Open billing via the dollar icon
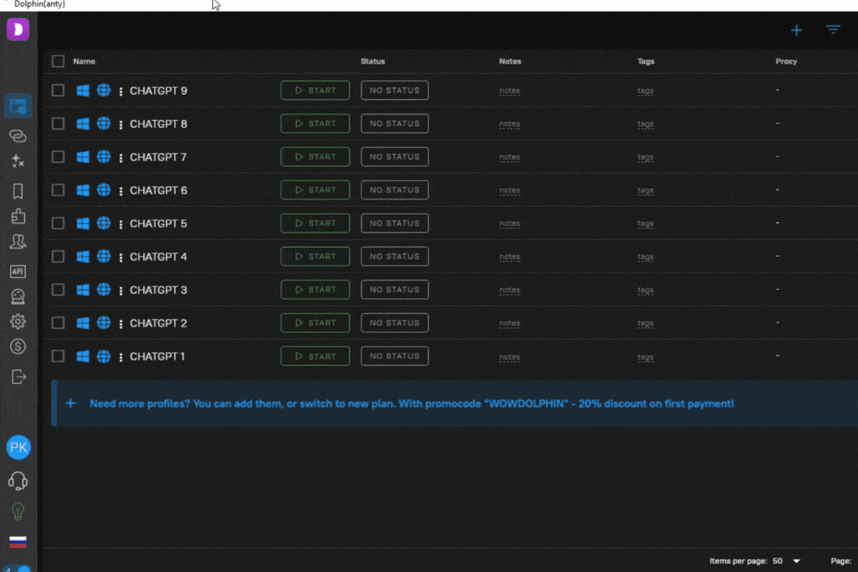 17,346
